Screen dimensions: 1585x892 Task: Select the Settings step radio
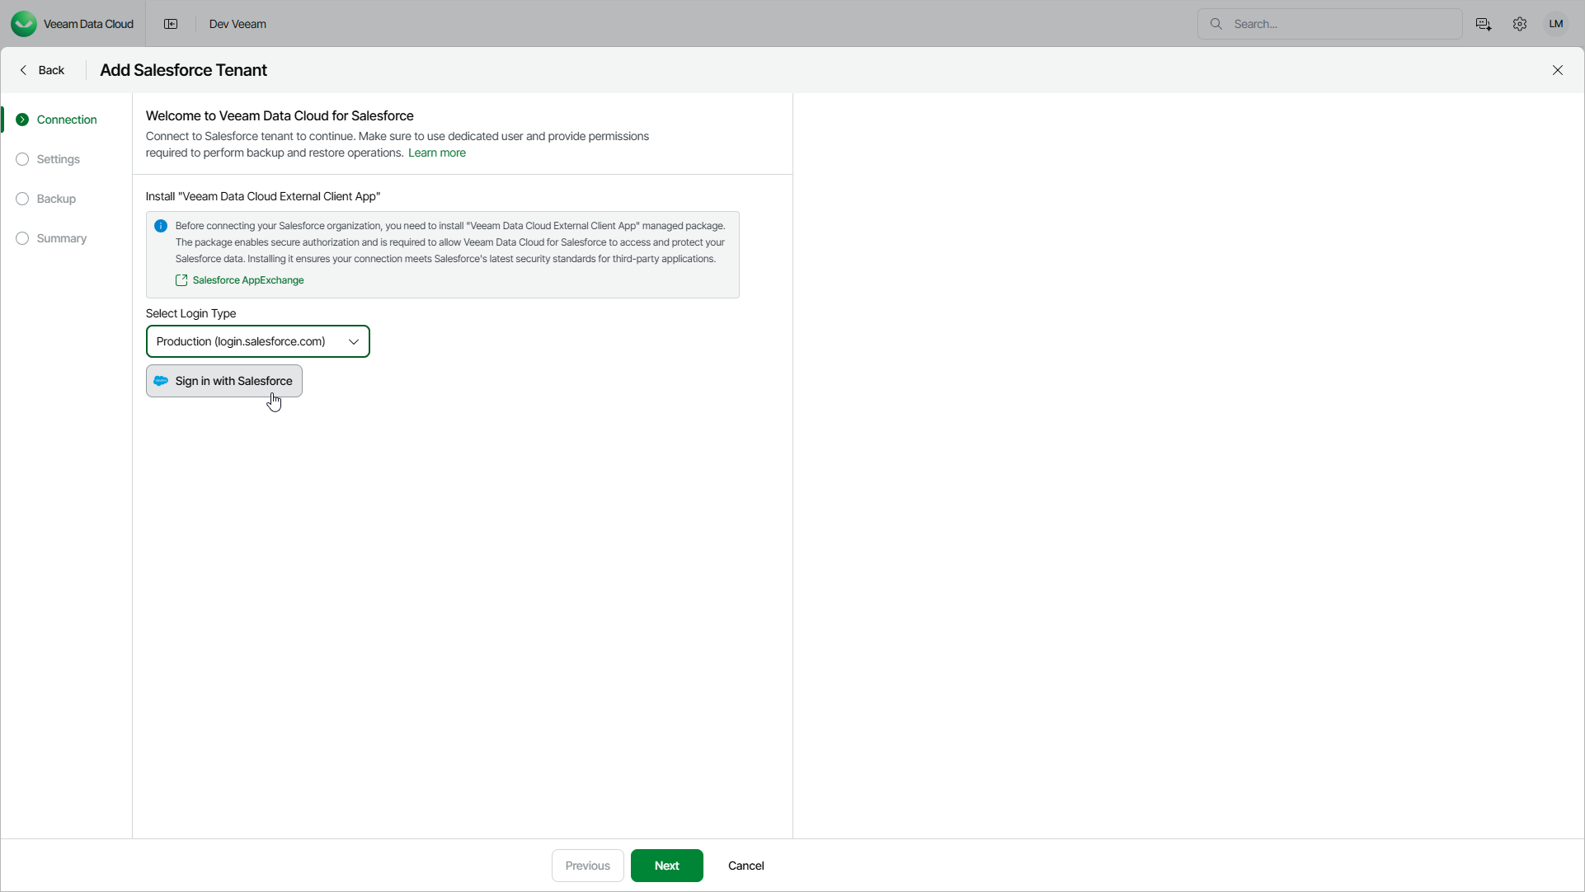(22, 159)
